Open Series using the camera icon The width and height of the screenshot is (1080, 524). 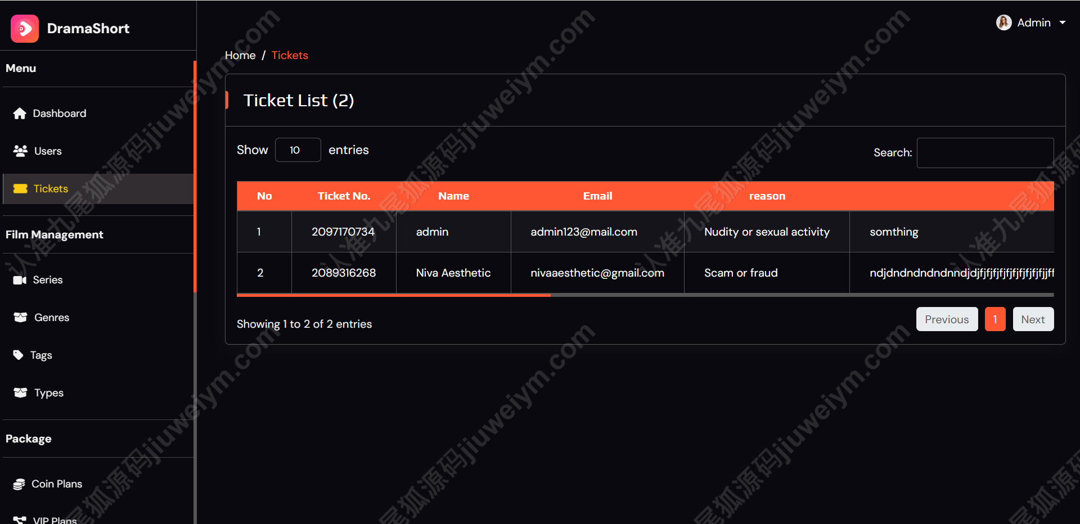click(20, 280)
